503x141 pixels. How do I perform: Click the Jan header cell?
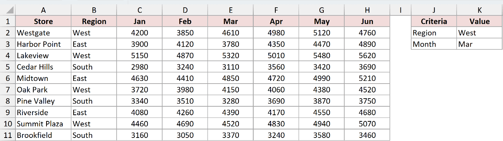[x=140, y=22]
